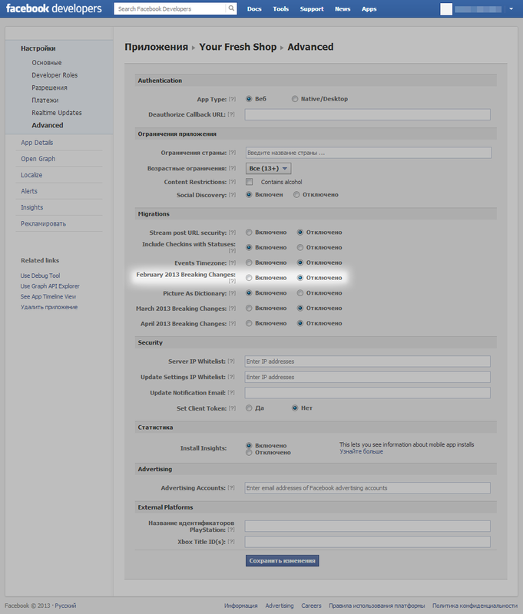This screenshot has width=523, height=614.
Task: Open the News menu
Action: click(343, 8)
